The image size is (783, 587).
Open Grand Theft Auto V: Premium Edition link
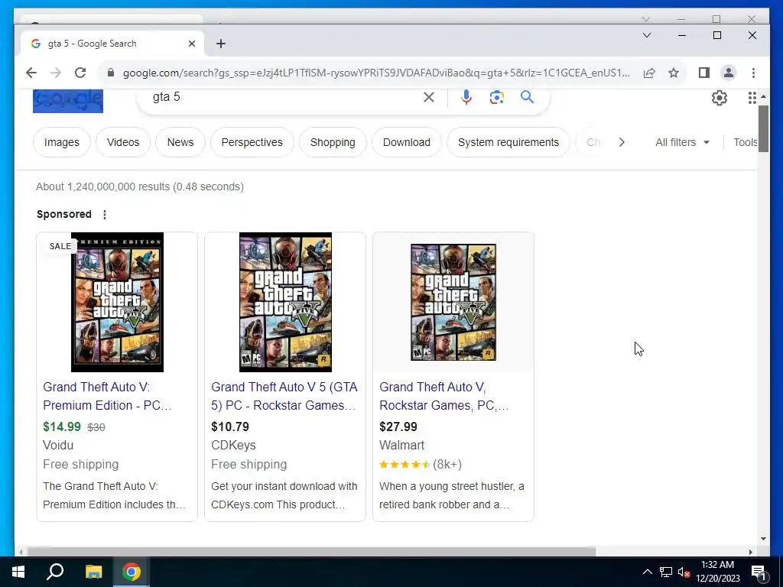tap(107, 397)
